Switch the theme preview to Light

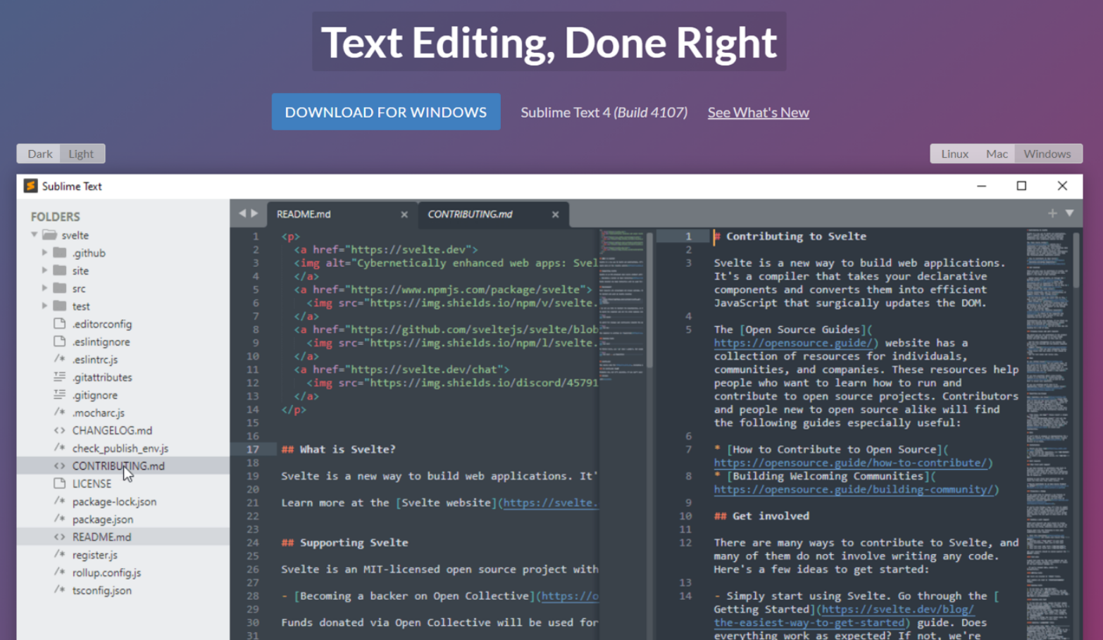(82, 153)
